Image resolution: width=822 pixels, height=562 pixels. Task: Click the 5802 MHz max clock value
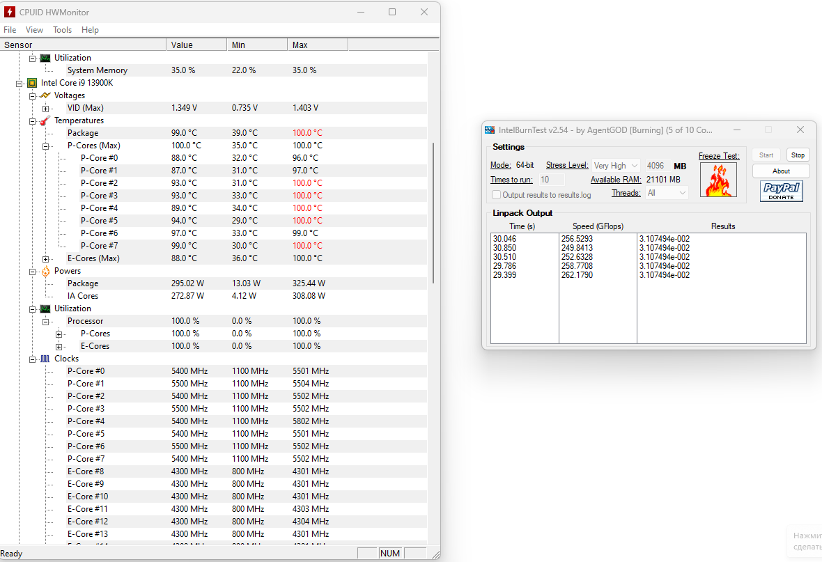(311, 421)
